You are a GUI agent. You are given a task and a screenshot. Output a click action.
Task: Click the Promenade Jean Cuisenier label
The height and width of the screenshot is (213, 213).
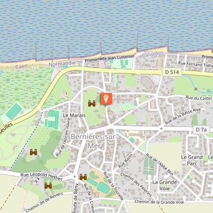110,58
